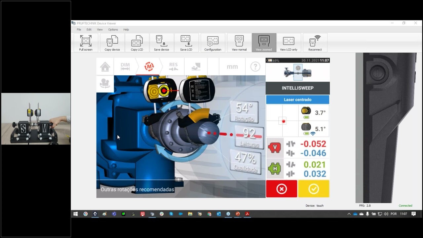This screenshot has height=238, width=423.
Task: Open the Help menu
Action: coord(126,29)
